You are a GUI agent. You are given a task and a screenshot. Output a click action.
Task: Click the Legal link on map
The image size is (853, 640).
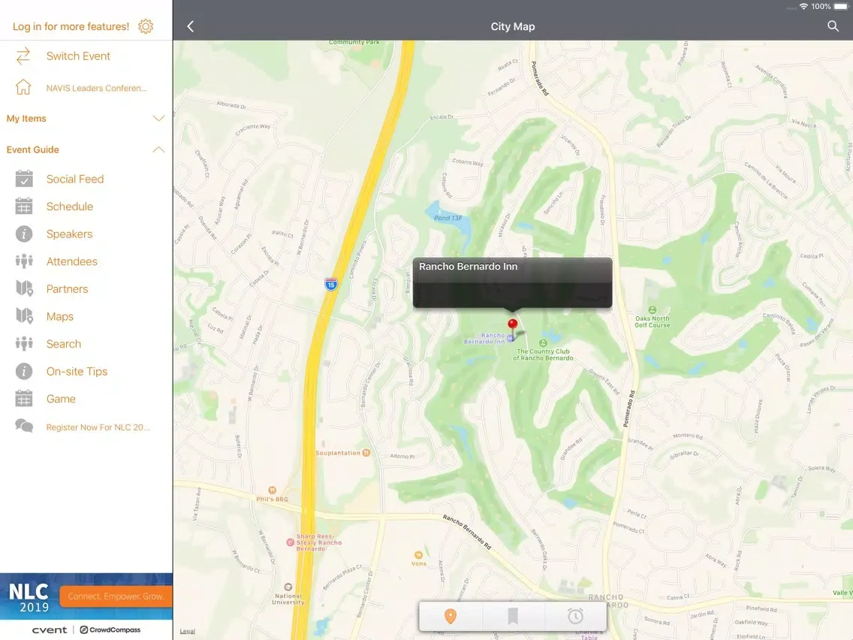187,631
